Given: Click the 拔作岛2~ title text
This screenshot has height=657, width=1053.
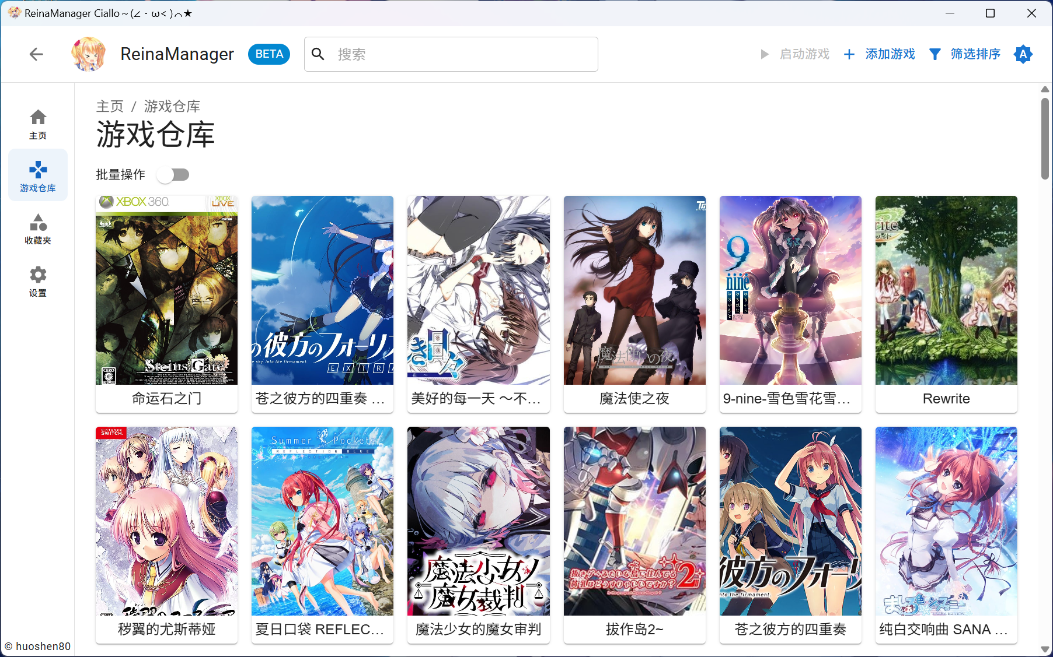Looking at the screenshot, I should 634,630.
